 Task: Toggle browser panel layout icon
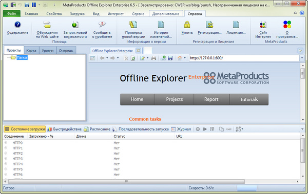[92, 58]
